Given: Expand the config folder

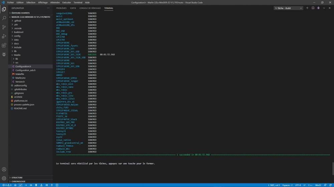Looking at the screenshot, I should (x=30, y=36).
